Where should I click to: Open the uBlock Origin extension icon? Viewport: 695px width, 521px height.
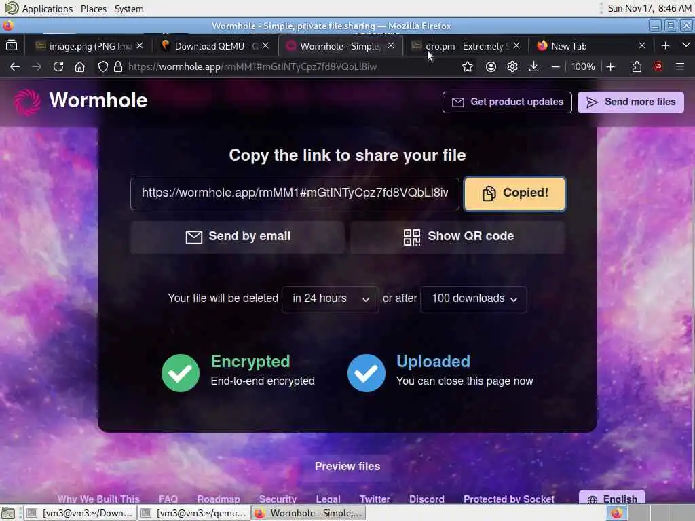(x=658, y=67)
